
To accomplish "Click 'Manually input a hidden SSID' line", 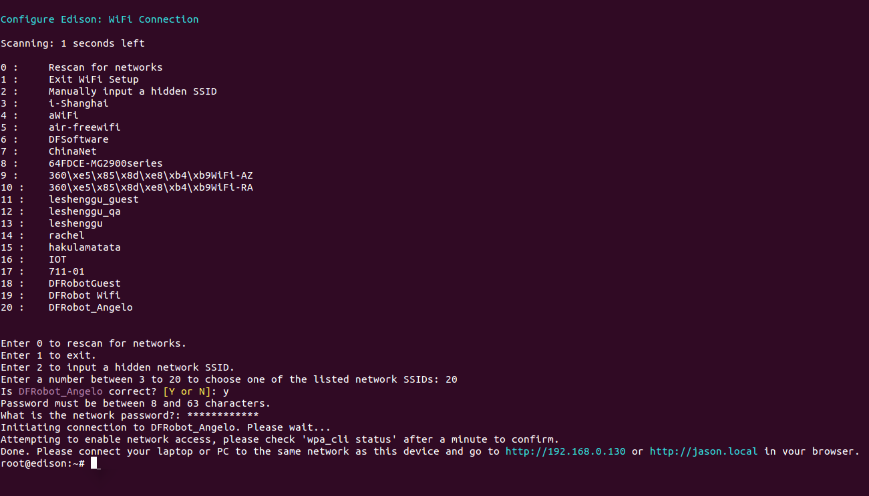I will tap(133, 91).
